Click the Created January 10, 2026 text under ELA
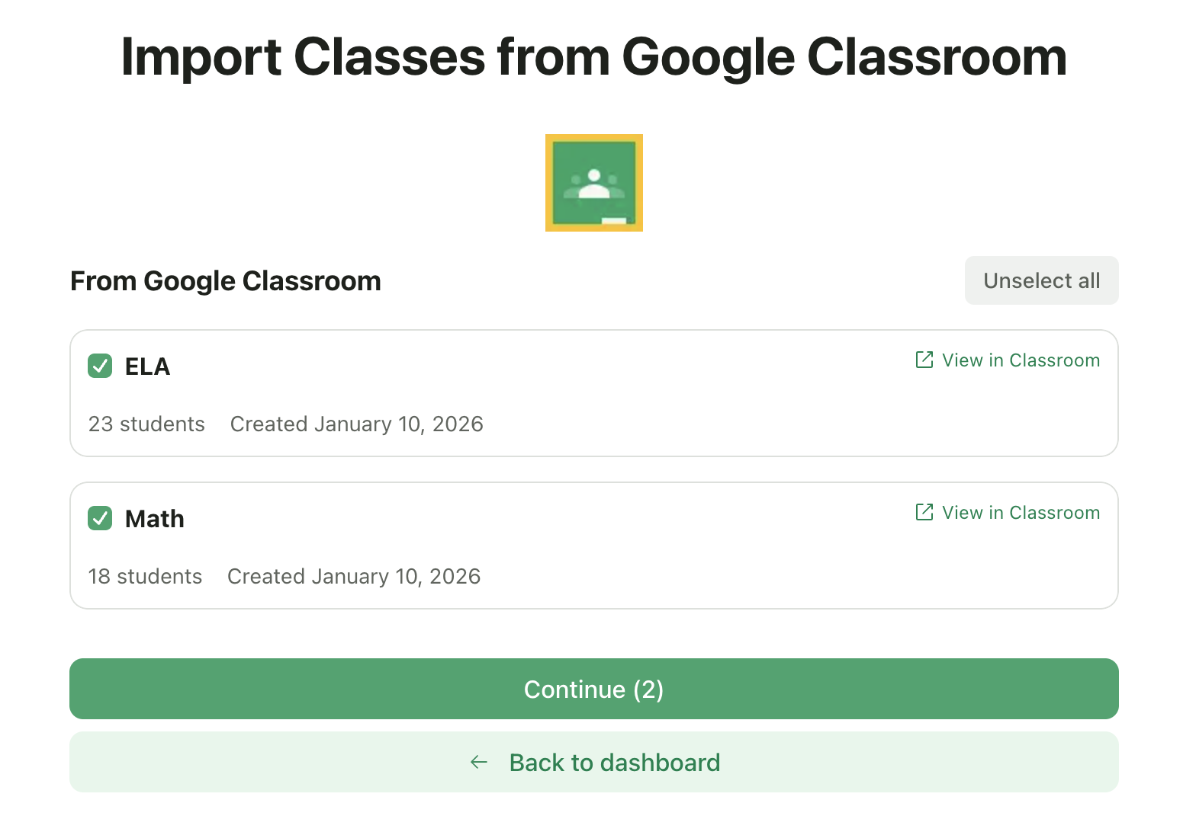Screen dimensions: 1196x832 tap(357, 424)
